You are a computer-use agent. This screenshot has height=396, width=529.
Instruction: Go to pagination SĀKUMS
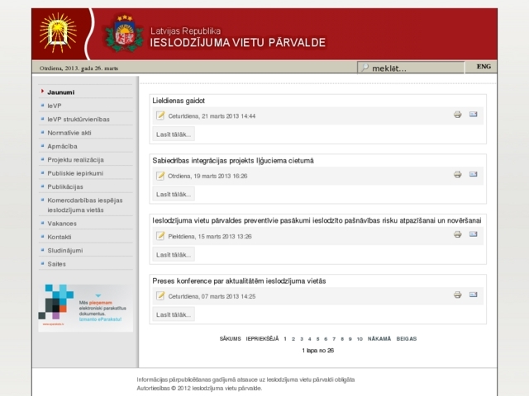(230, 339)
